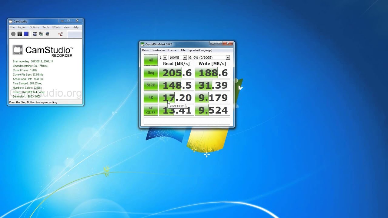Click the 512K write value 31.39

(212, 85)
